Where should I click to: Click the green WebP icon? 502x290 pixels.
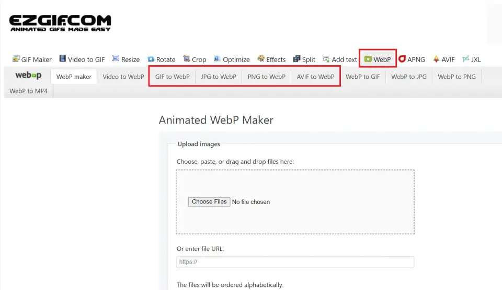click(368, 59)
